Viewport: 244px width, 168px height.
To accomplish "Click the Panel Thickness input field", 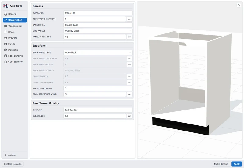I will click(95, 37).
